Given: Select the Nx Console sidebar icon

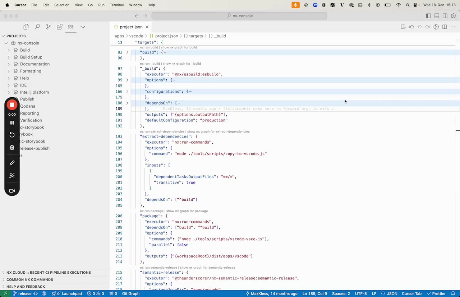Looking at the screenshot, I should click(x=71, y=27).
